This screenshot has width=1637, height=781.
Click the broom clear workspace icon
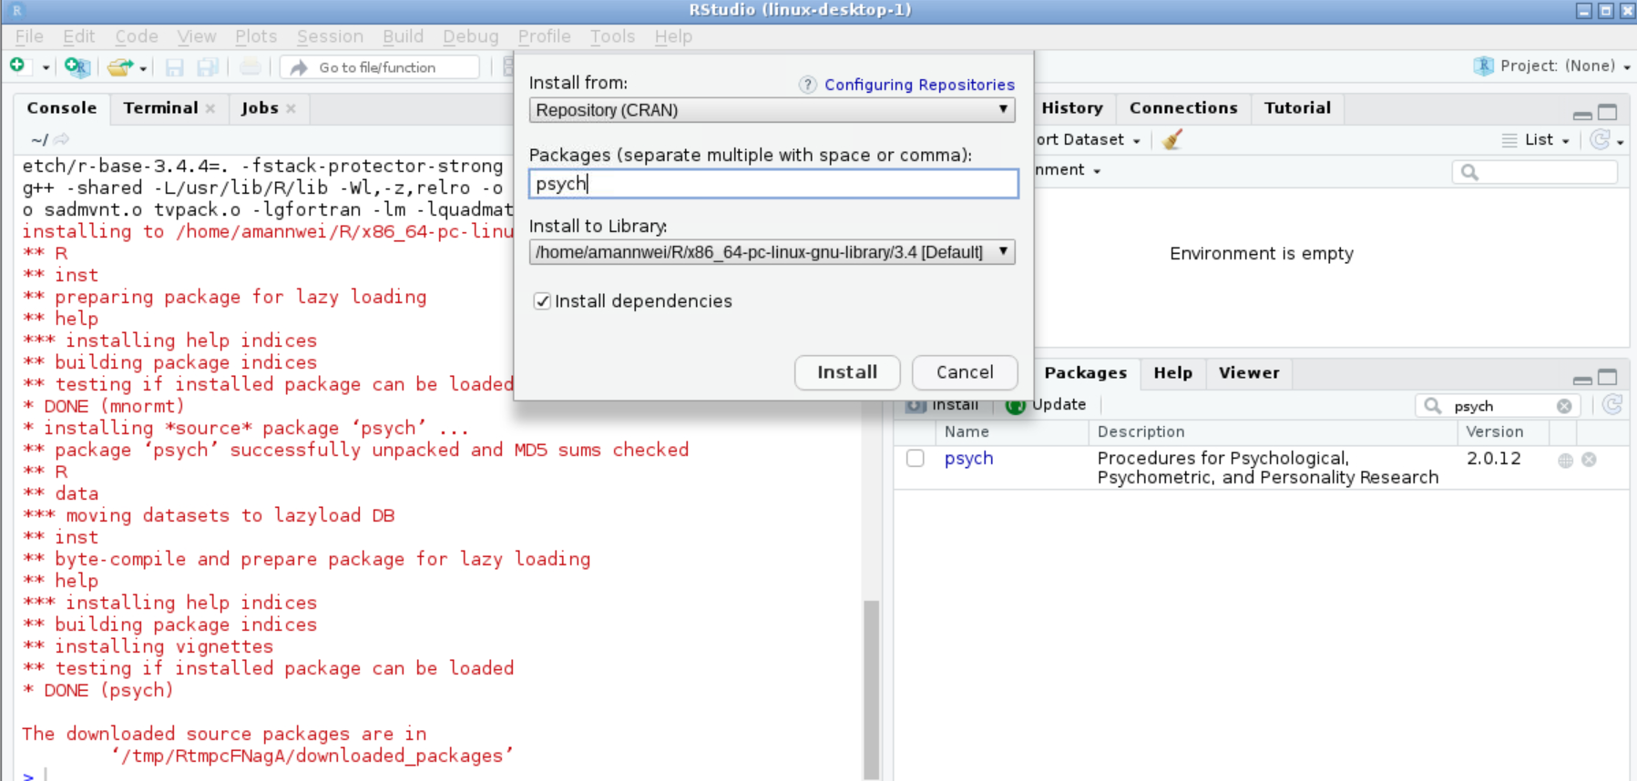pyautogui.click(x=1172, y=139)
